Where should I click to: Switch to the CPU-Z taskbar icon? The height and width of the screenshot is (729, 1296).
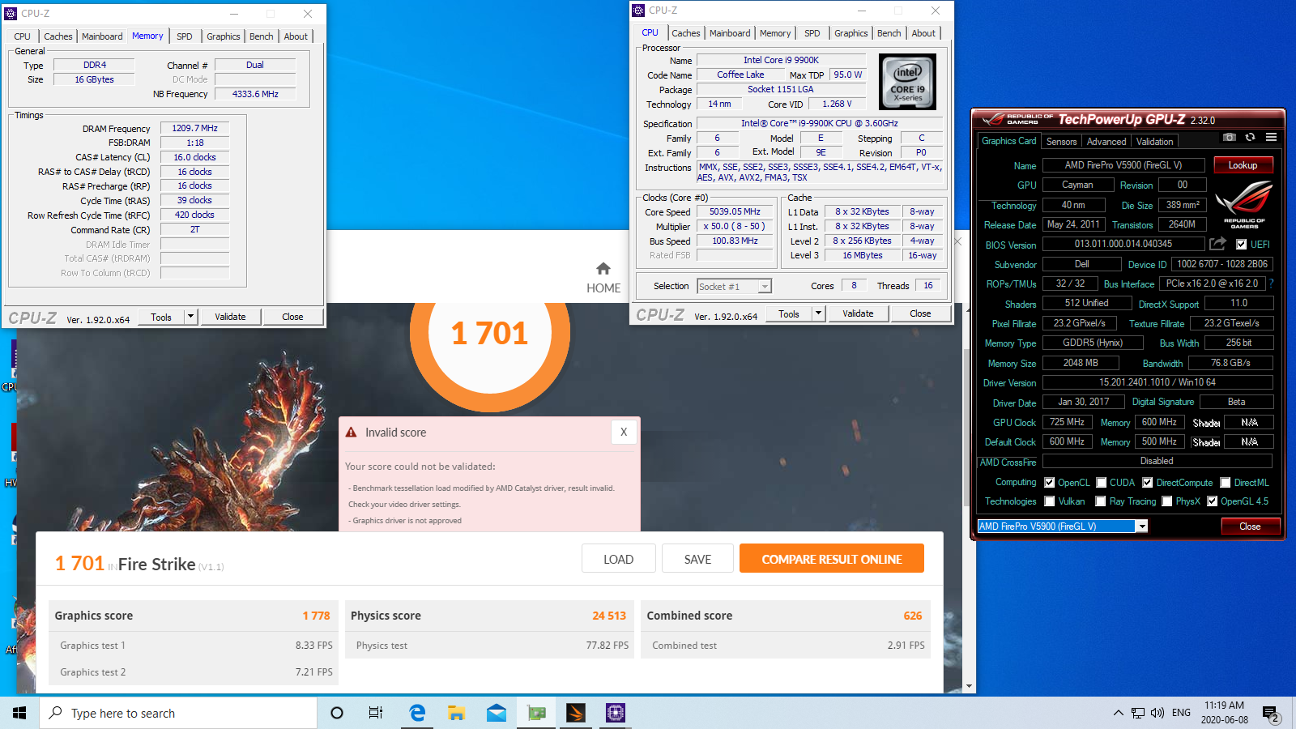pyautogui.click(x=616, y=713)
